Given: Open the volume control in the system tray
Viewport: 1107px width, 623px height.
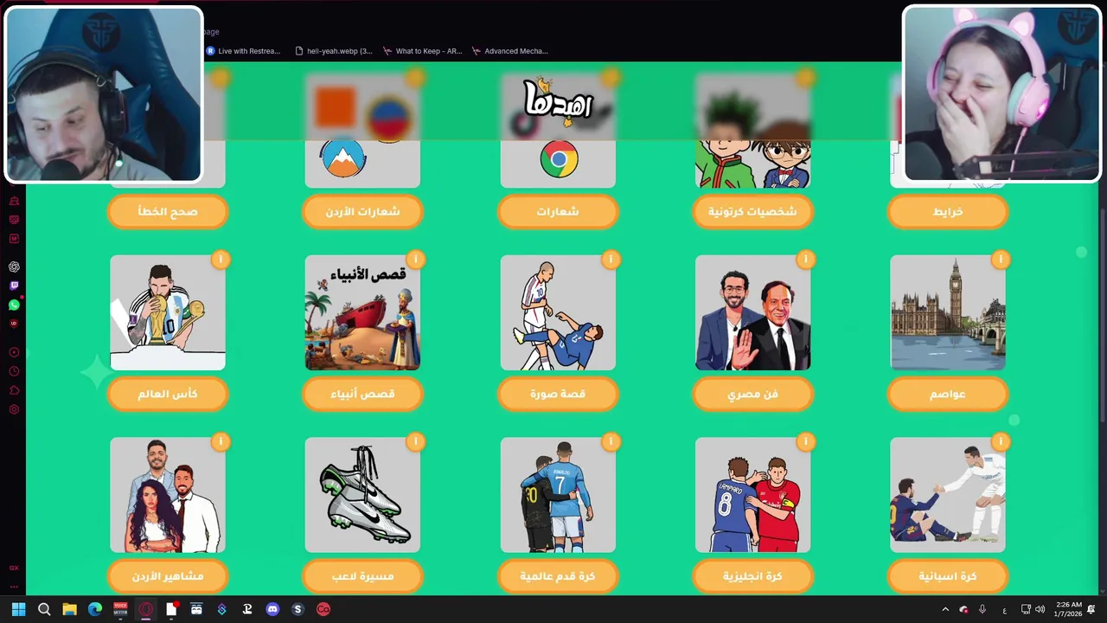Looking at the screenshot, I should [x=1040, y=609].
